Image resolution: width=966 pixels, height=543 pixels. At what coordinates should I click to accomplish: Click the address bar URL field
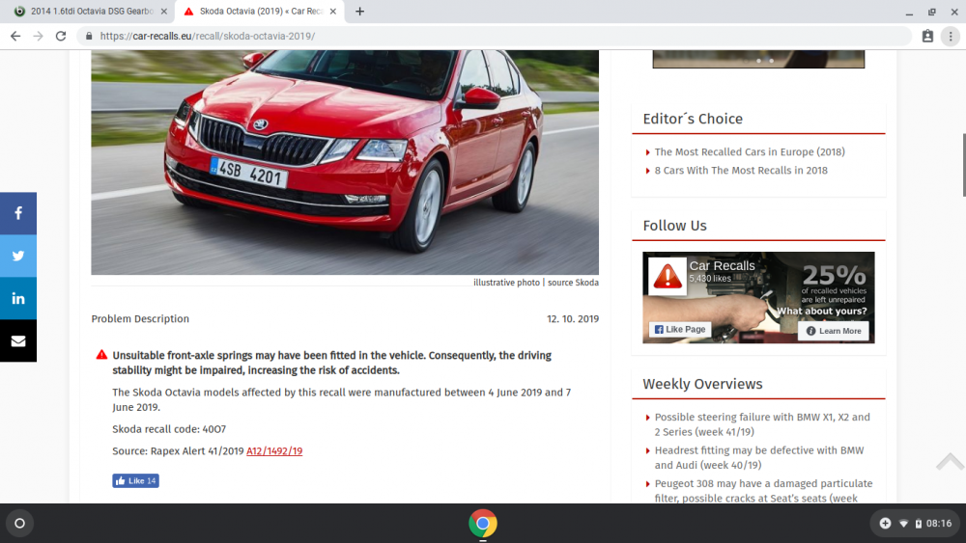pyautogui.click(x=493, y=37)
